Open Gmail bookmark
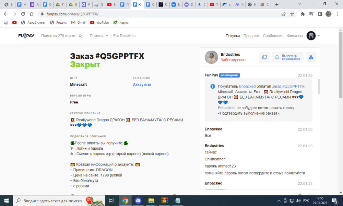The height and width of the screenshot is (206, 343). tap(78, 23)
